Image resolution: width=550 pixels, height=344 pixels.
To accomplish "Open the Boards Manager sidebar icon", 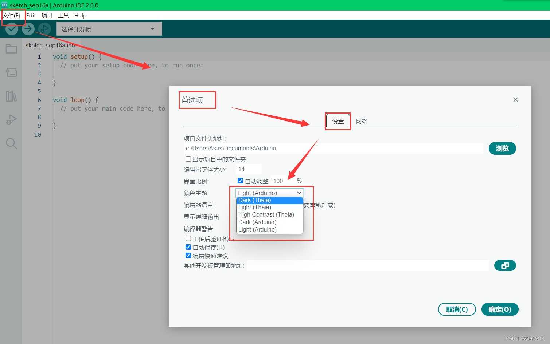I will tap(11, 72).
